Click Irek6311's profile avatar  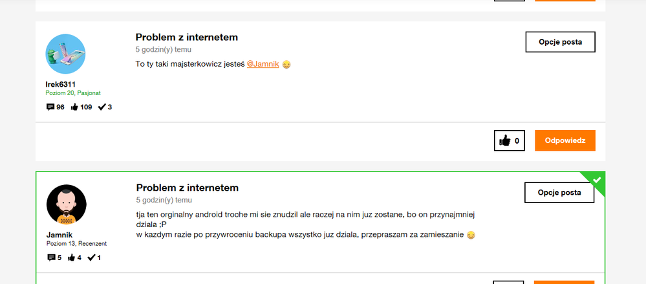(65, 54)
